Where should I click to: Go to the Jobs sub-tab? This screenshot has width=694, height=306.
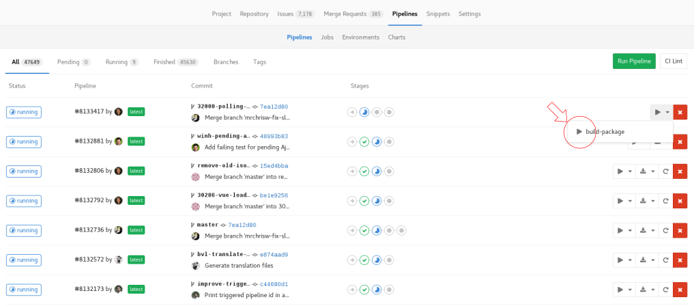327,37
